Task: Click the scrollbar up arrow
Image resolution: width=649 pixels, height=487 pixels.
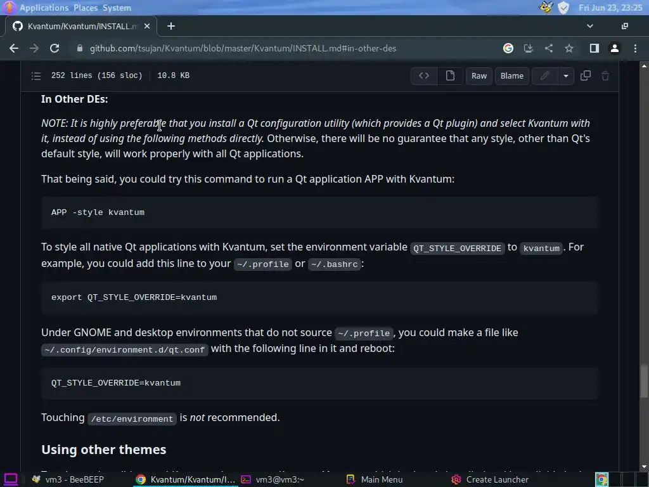Action: [x=644, y=65]
